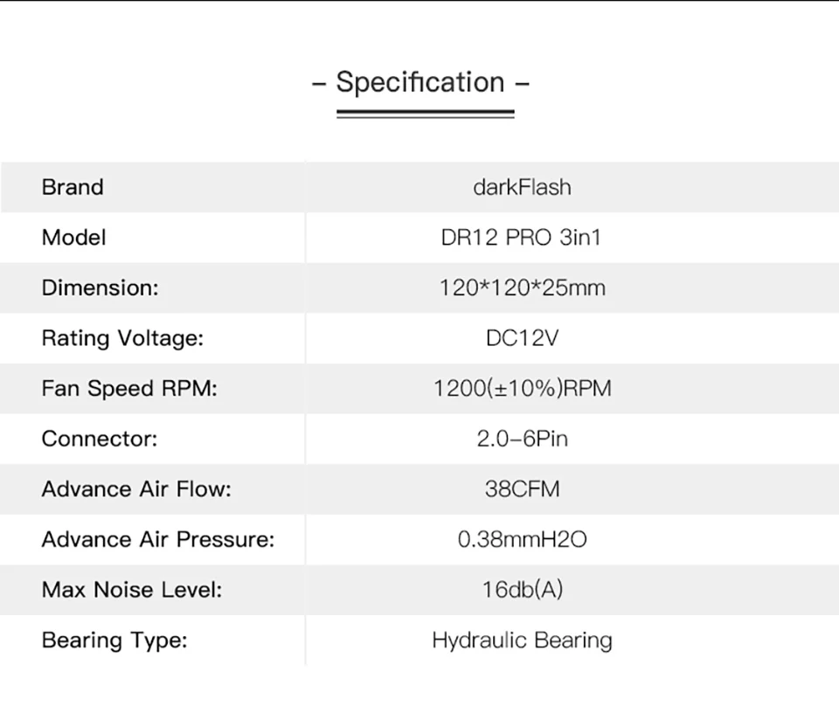Select the Connector label

click(x=100, y=439)
